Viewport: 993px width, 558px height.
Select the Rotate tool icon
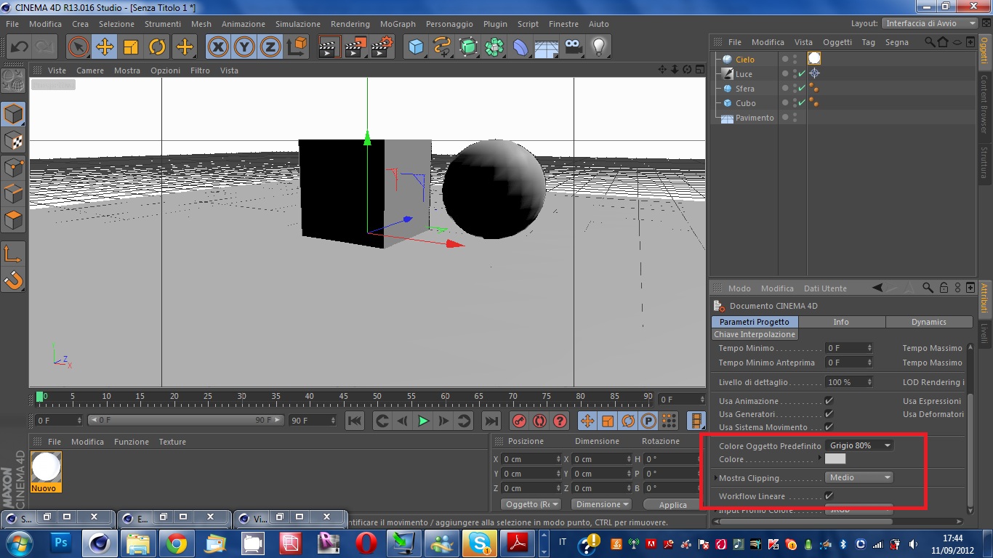(x=157, y=47)
